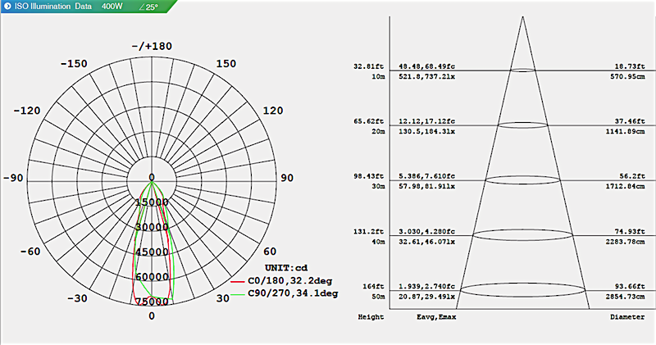Click the circular arrow icon beside ISO Illumination Data
Image resolution: width=656 pixels, height=345 pixels.
click(7, 7)
